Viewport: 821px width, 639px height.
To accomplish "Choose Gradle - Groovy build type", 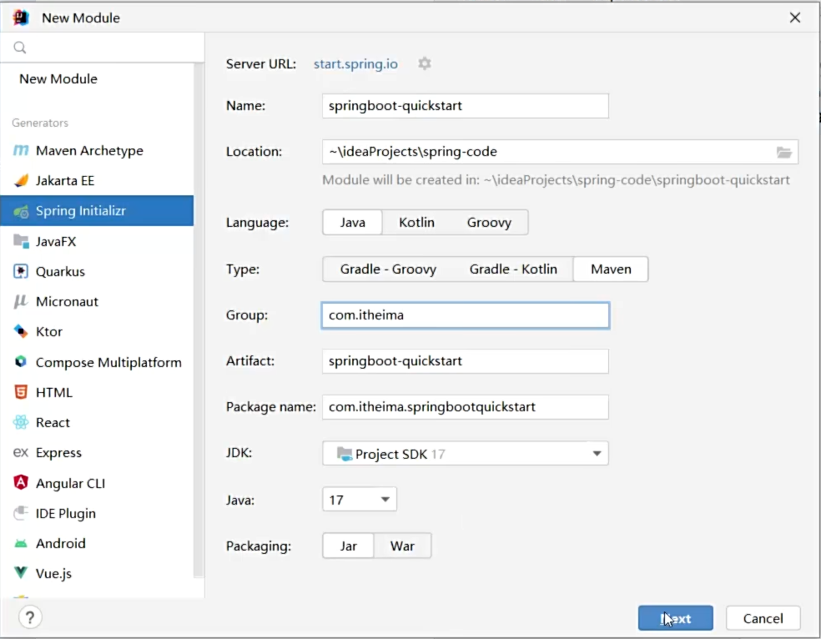I will (x=388, y=269).
